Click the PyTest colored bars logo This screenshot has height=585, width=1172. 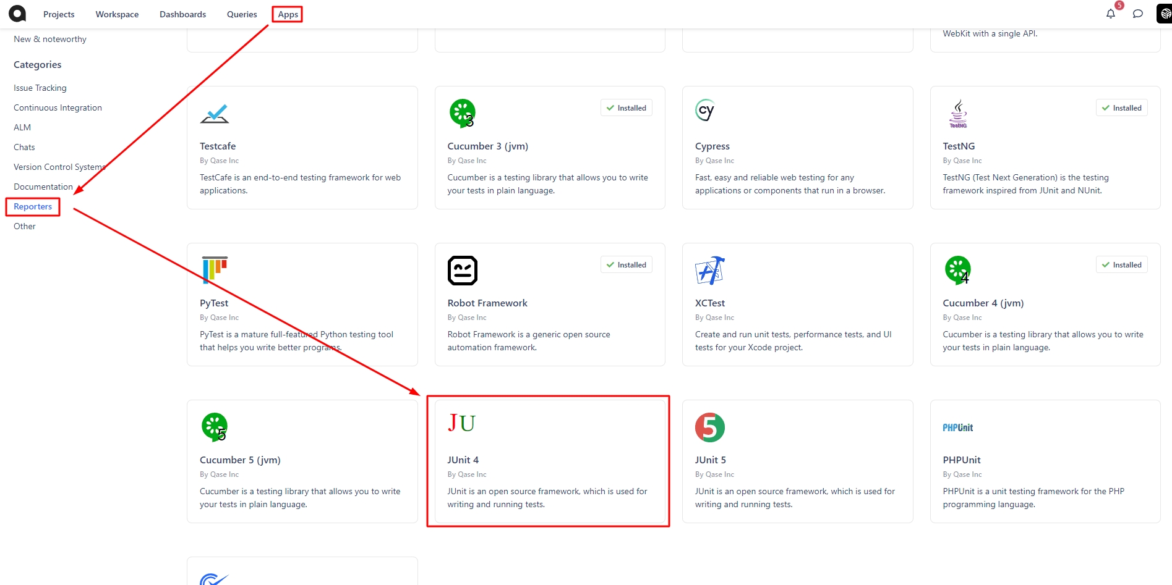[x=215, y=269]
